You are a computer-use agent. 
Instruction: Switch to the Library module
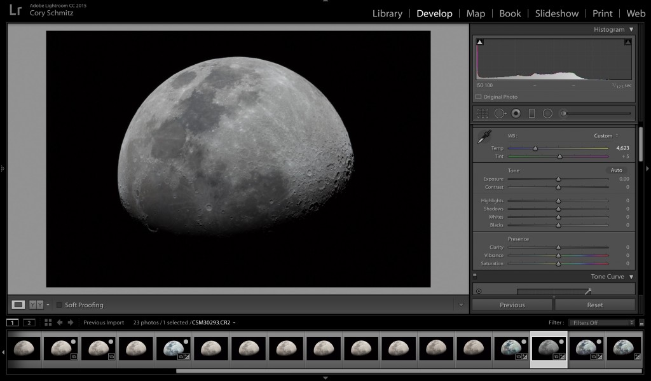(387, 13)
